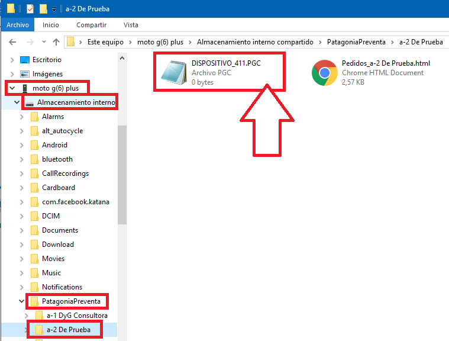Expand the alt_autocycle folder node
This screenshot has height=341, width=449.
point(21,131)
